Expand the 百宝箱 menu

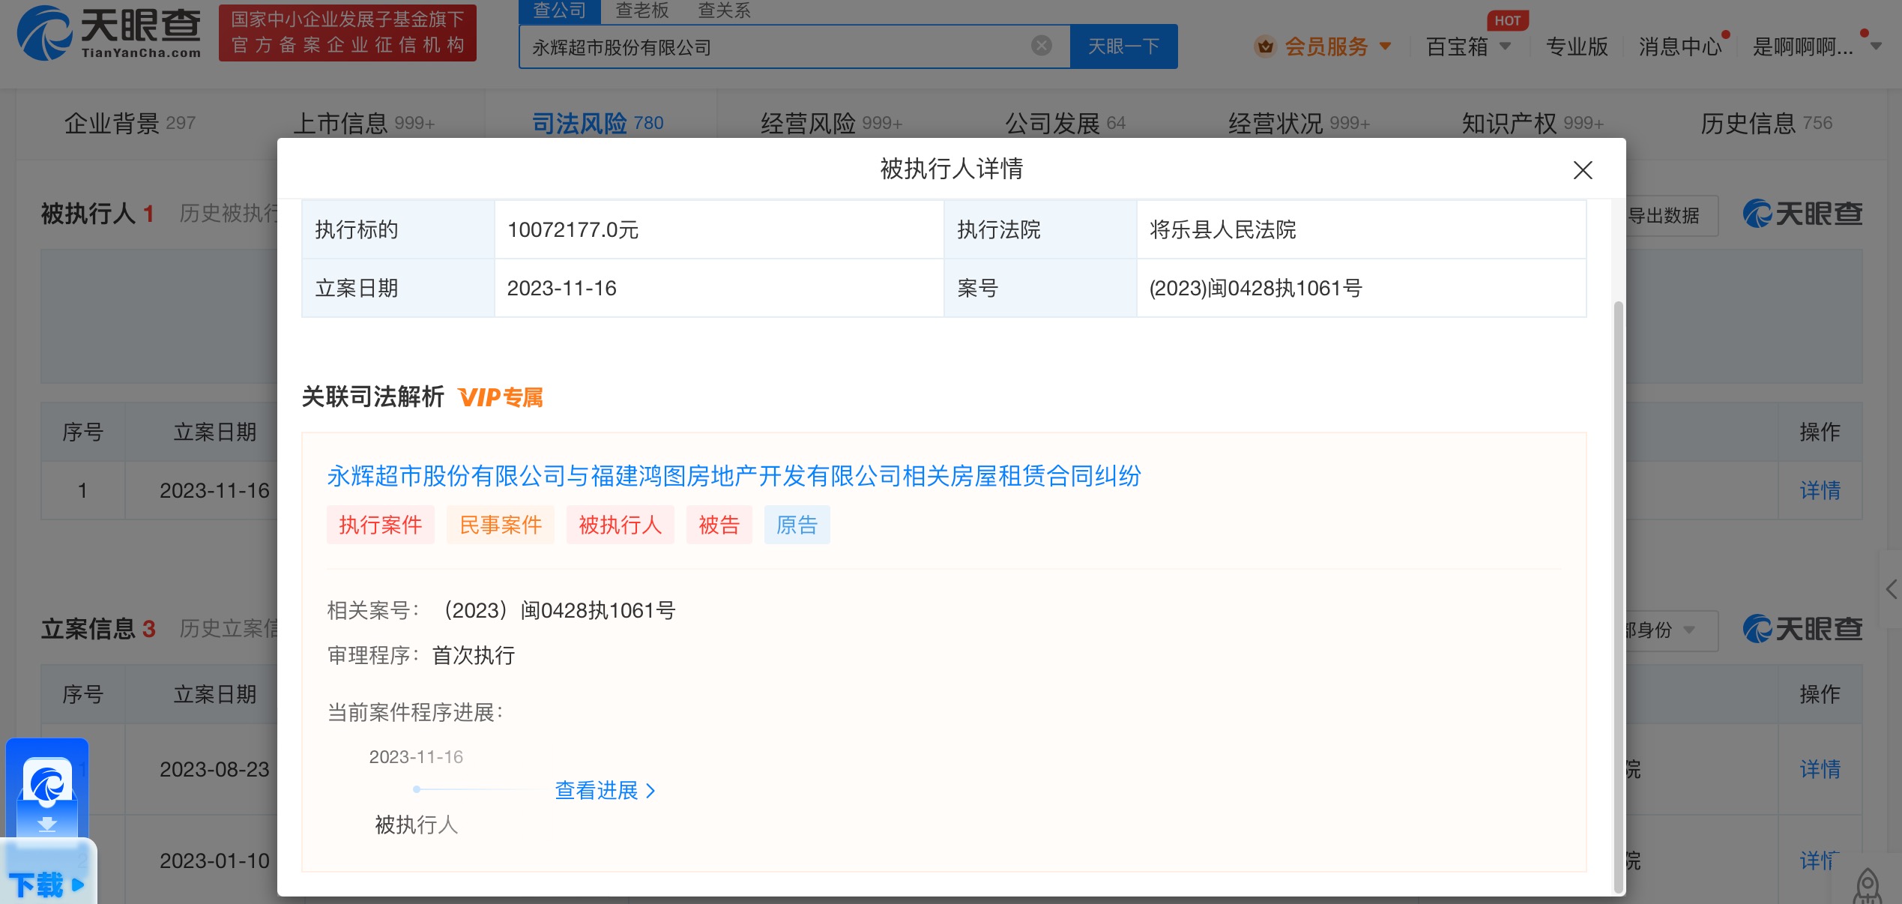[x=1467, y=46]
